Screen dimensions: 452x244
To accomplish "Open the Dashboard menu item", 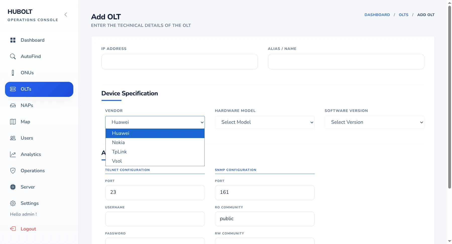I will coord(39,40).
